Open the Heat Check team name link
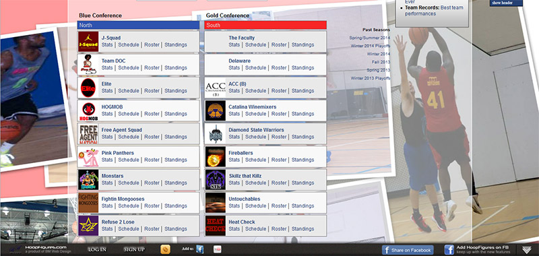Screen dimensions: 539x256 242,222
